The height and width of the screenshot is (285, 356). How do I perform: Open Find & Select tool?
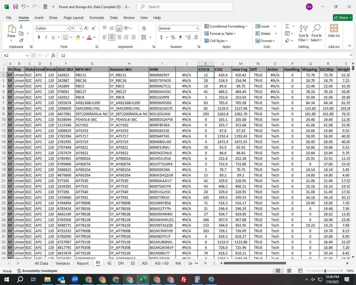pos(317,33)
